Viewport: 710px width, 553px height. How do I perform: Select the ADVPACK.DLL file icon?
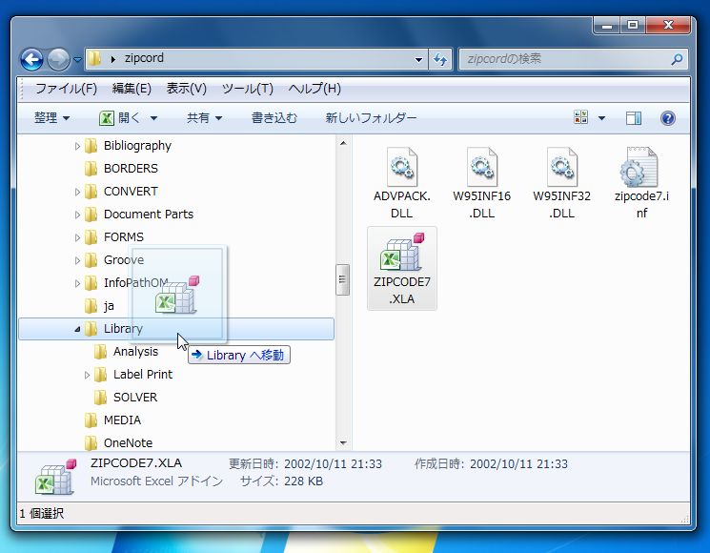coord(402,166)
